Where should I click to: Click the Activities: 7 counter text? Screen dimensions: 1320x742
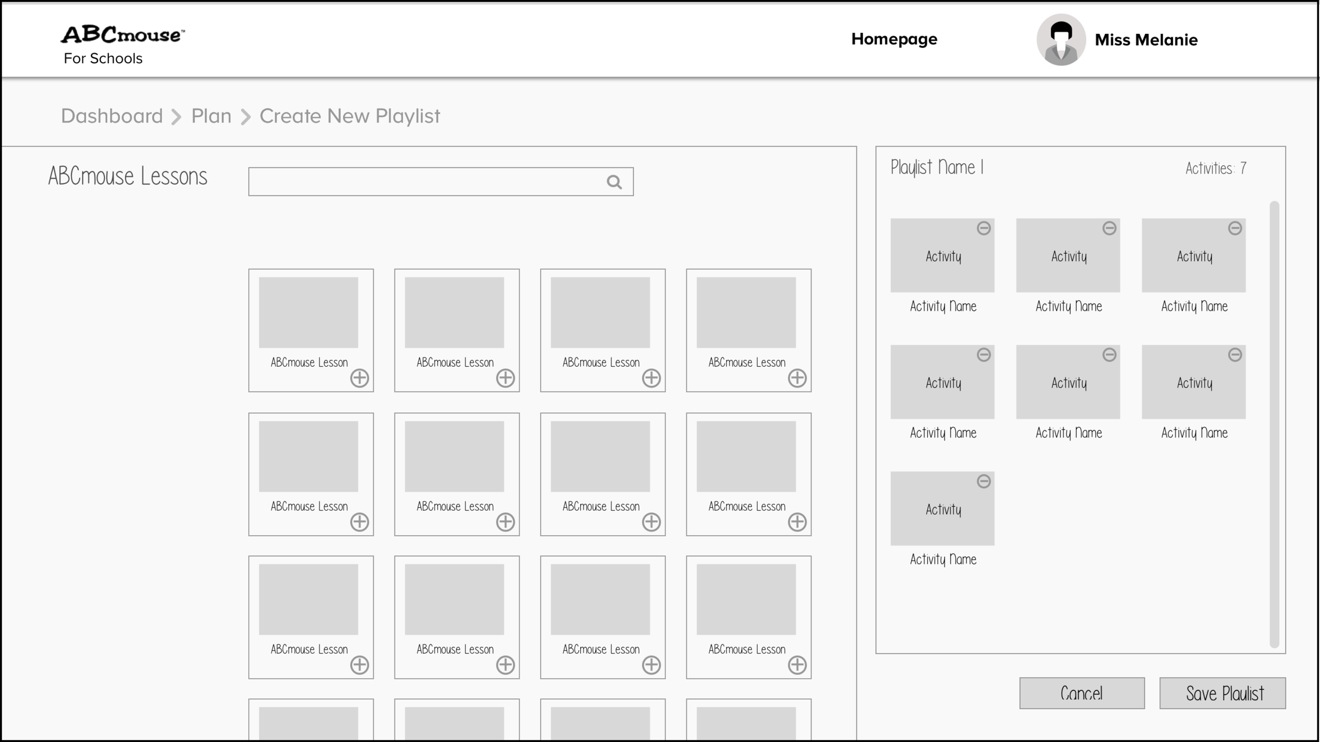click(1216, 168)
